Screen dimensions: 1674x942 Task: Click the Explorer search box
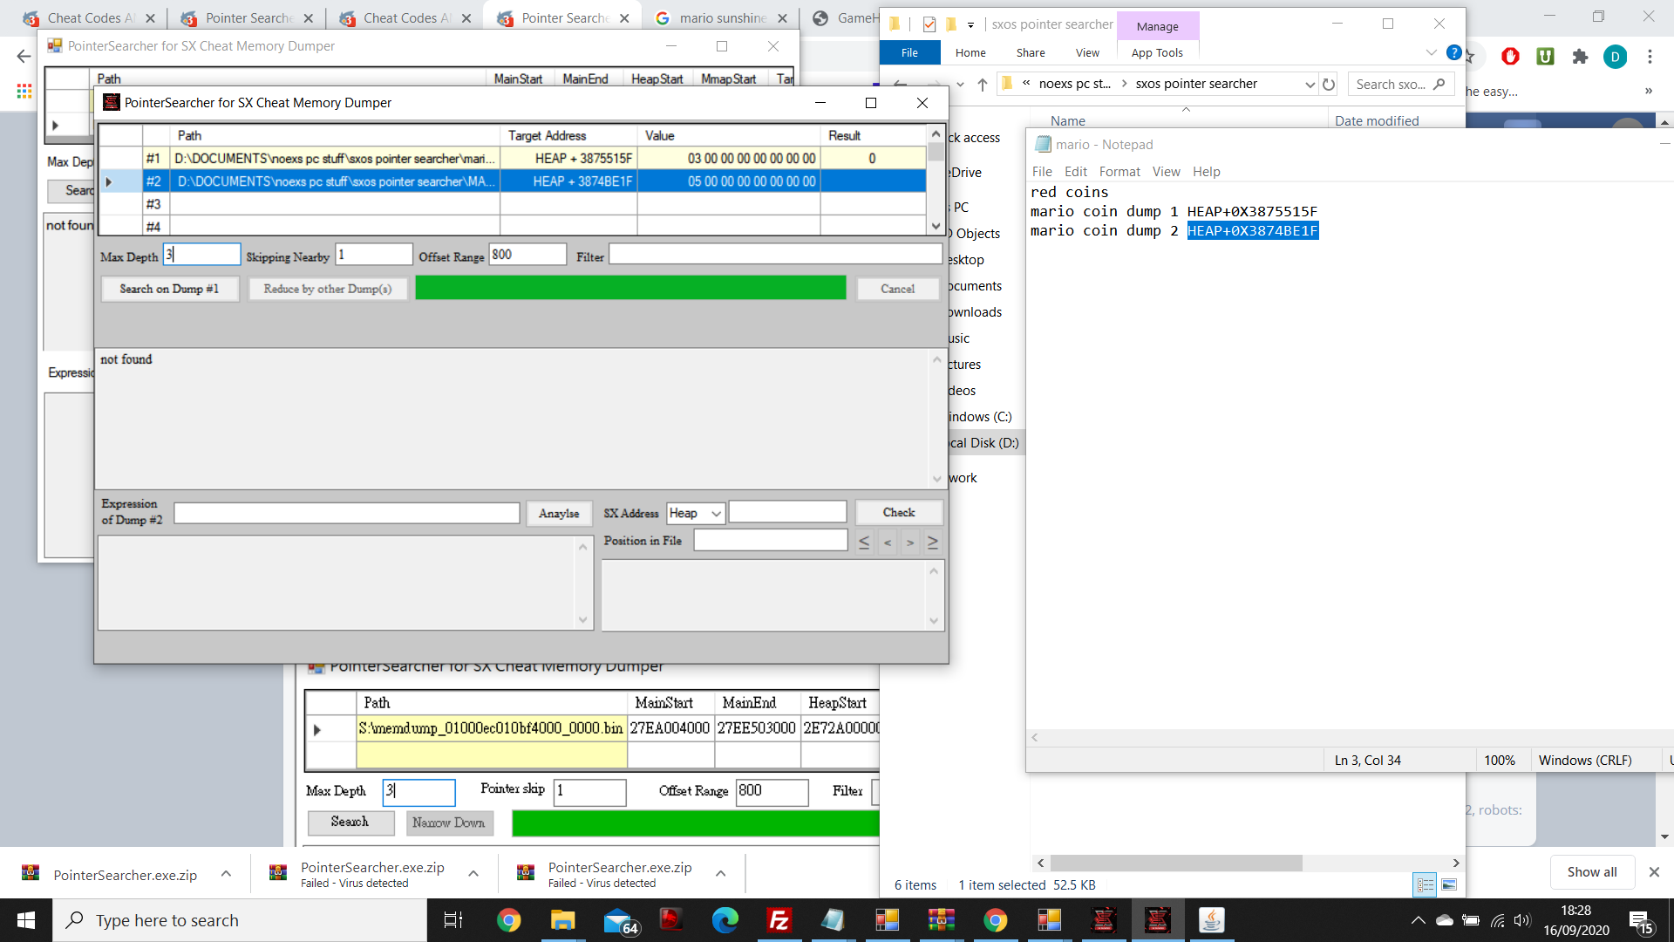(x=1401, y=84)
